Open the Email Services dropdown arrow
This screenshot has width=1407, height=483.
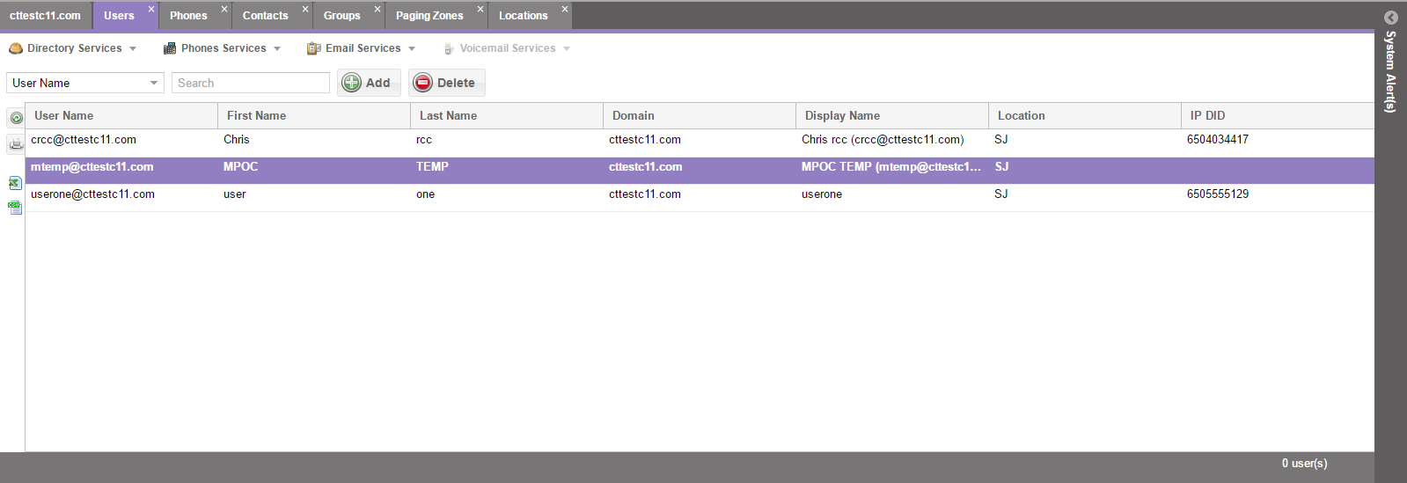(x=412, y=48)
